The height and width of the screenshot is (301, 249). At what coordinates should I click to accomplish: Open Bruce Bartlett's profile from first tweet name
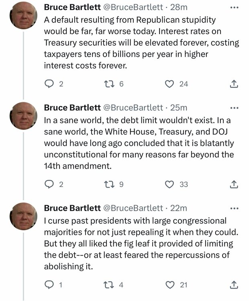[72, 8]
